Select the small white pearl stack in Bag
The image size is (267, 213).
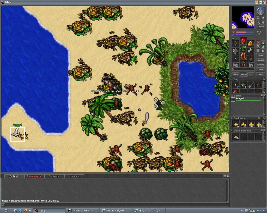(x=236, y=85)
